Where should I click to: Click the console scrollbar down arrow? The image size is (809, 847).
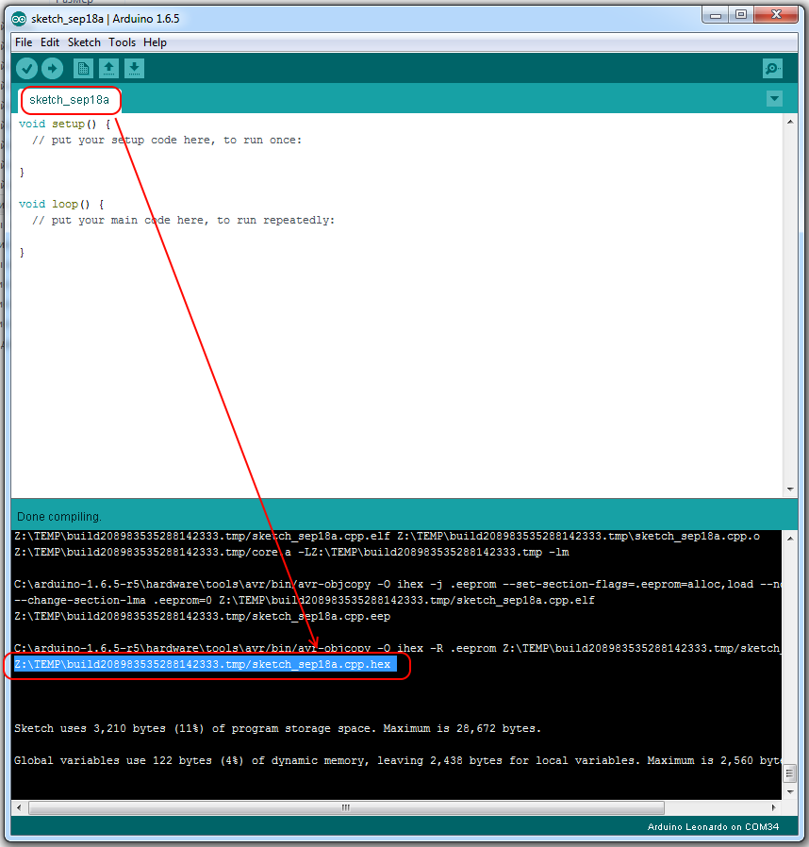(x=790, y=792)
